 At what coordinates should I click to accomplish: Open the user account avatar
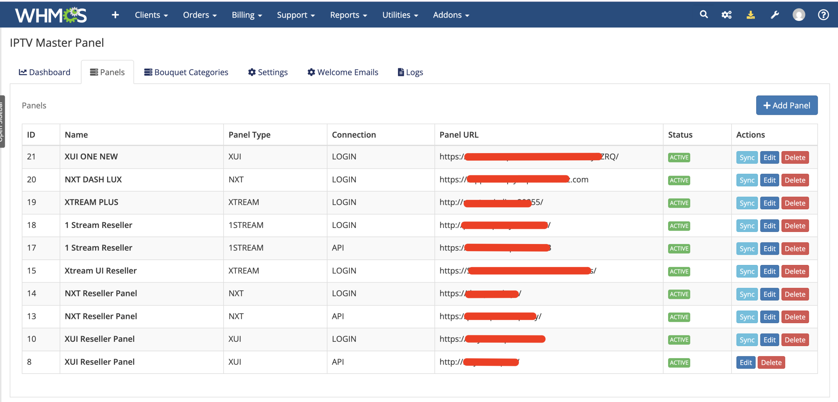(x=799, y=15)
